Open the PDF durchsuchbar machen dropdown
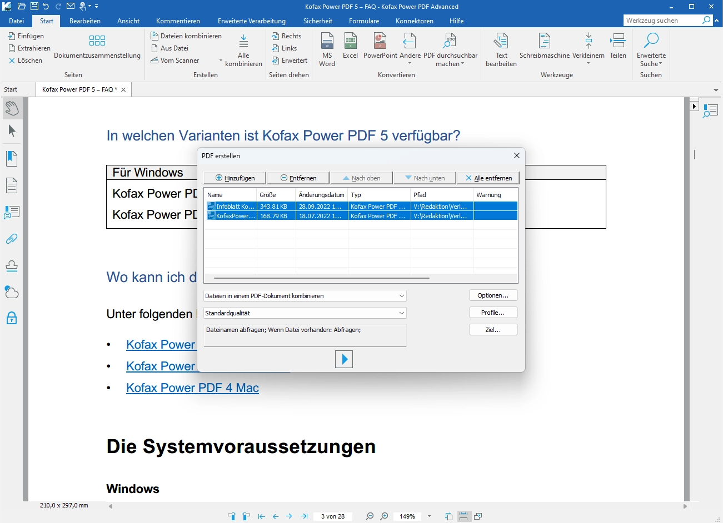 pos(462,64)
